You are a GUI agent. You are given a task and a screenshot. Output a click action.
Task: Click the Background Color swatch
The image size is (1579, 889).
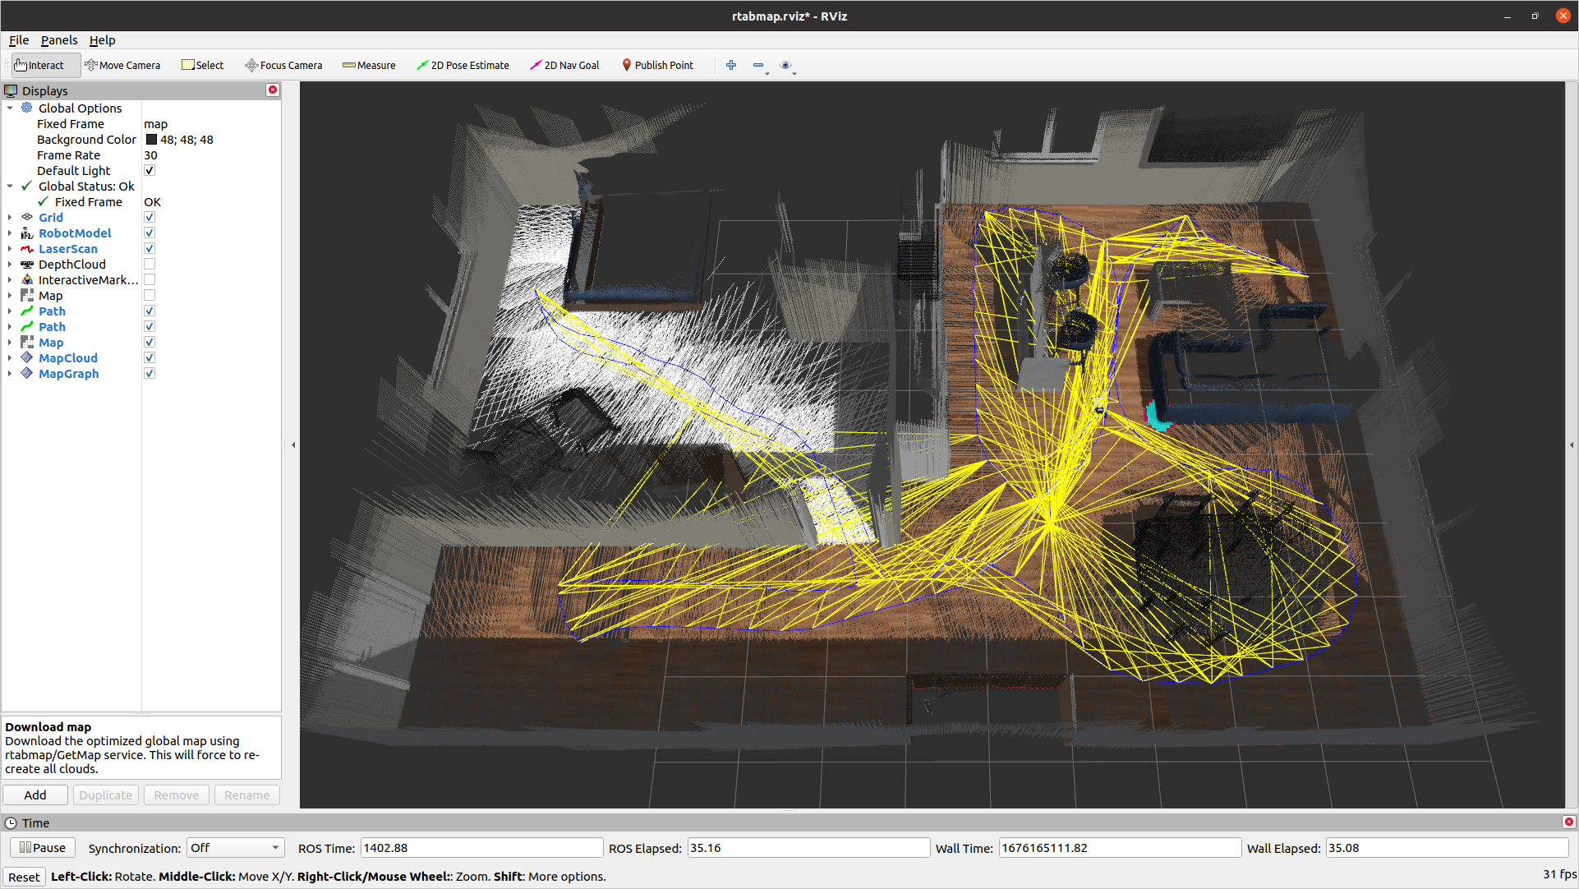tap(151, 140)
